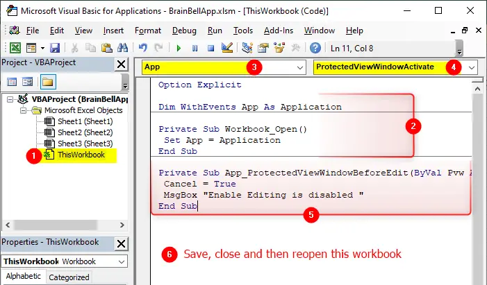The height and width of the screenshot is (285, 487).
Task: Open the Run menu
Action: (215, 31)
